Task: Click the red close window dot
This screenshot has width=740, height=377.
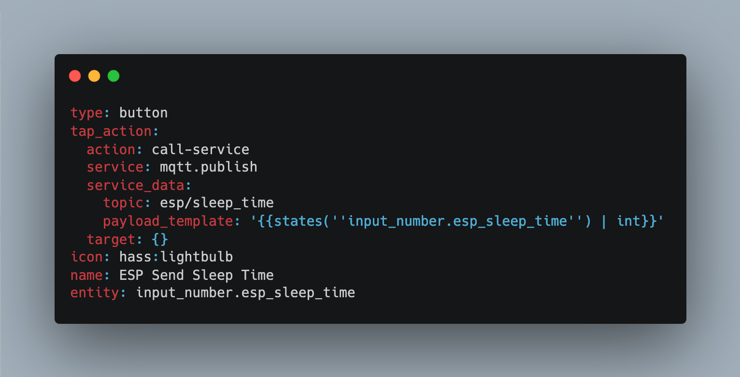Action: [x=75, y=76]
